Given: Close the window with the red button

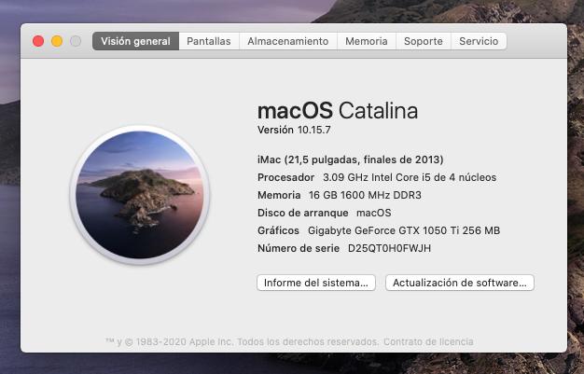Looking at the screenshot, I should click(38, 41).
